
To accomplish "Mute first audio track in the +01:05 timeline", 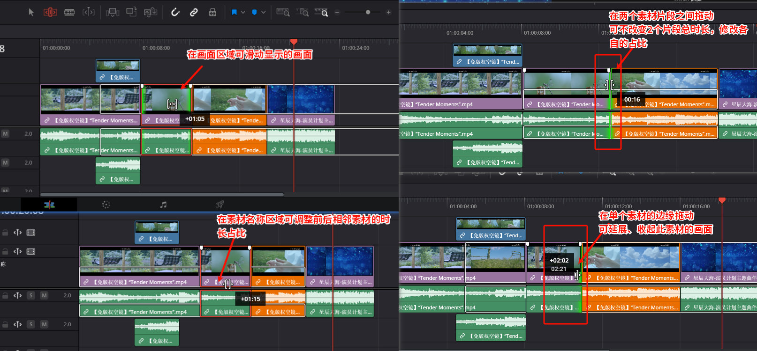I will point(5,134).
